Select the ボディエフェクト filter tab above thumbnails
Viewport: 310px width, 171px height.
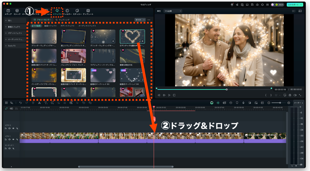coord(68,26)
